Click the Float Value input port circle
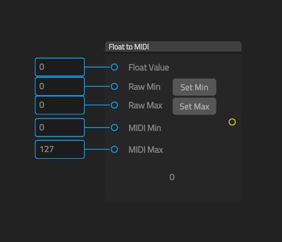282x242 pixels. [x=115, y=67]
